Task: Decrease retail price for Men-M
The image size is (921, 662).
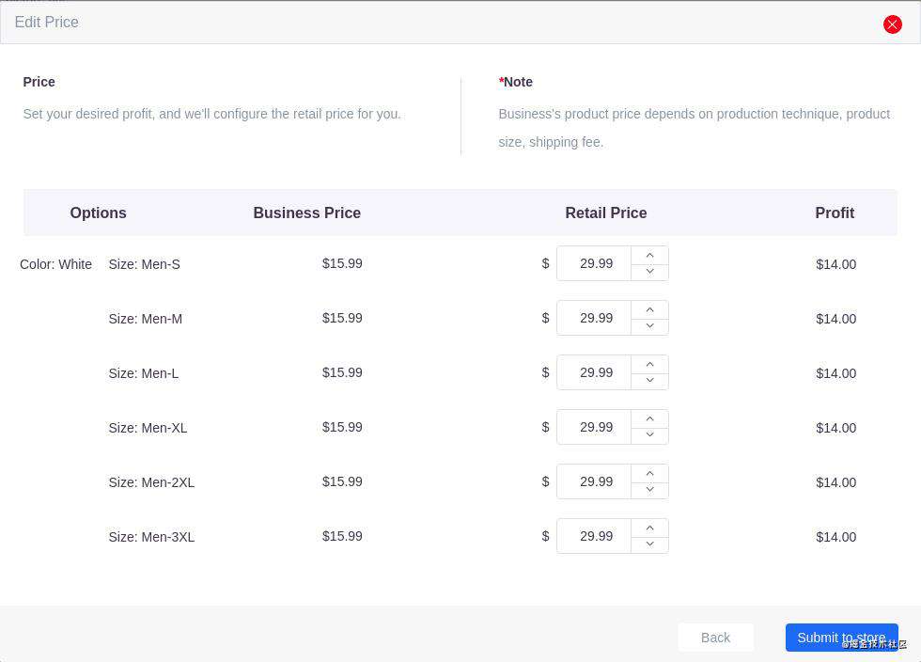Action: click(649, 326)
